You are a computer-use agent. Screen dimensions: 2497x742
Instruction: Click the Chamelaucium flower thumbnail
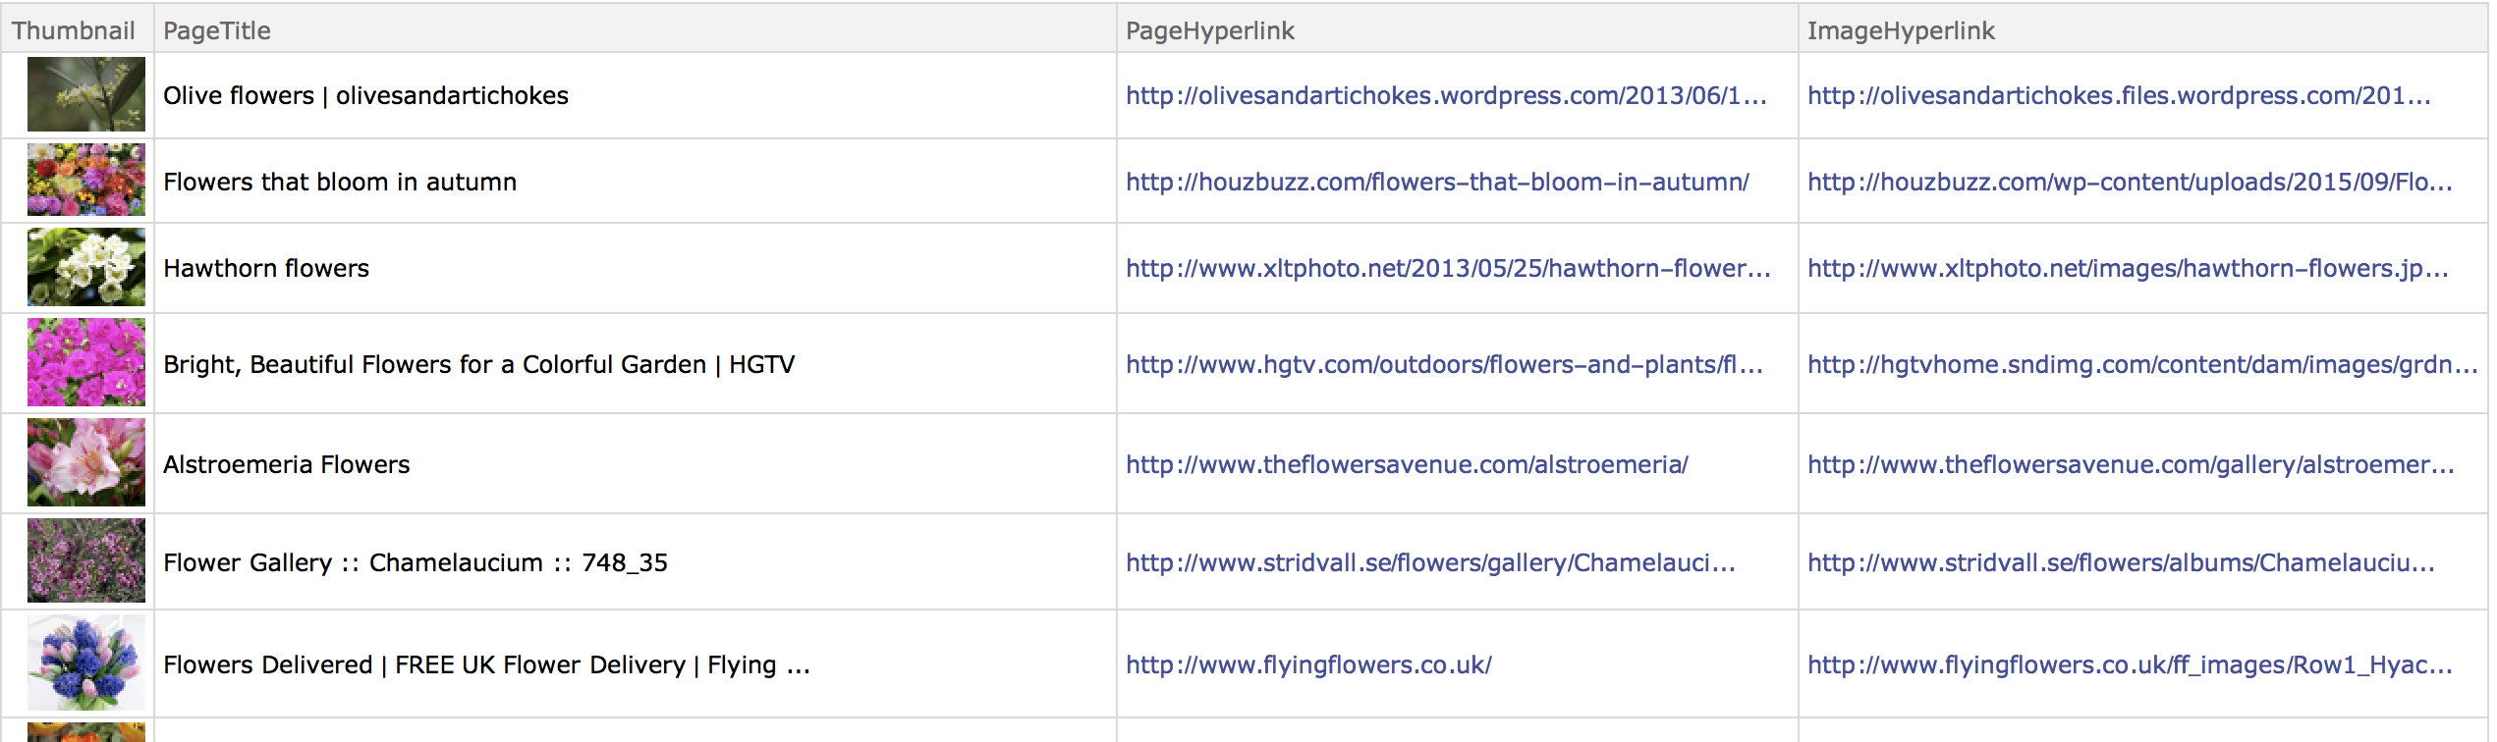point(86,560)
